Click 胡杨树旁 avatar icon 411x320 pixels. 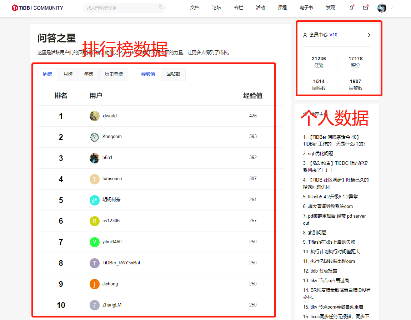(x=94, y=200)
